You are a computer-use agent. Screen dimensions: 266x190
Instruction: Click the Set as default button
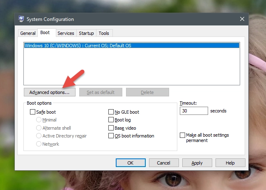101,92
